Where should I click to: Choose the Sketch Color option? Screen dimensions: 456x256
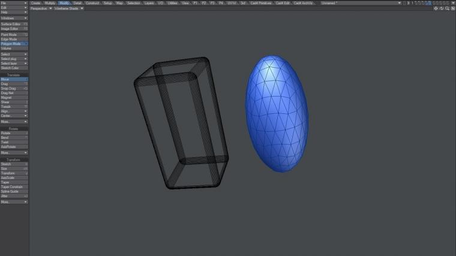pyautogui.click(x=14, y=68)
